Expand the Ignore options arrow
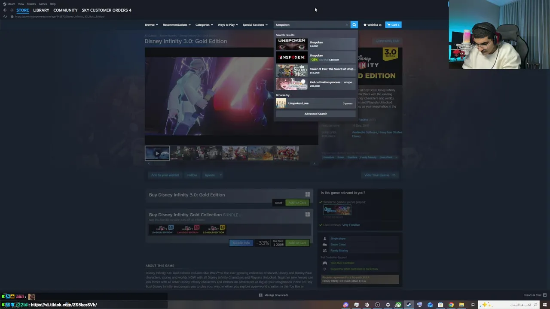Viewport: 550px width, 309px height. (220, 175)
